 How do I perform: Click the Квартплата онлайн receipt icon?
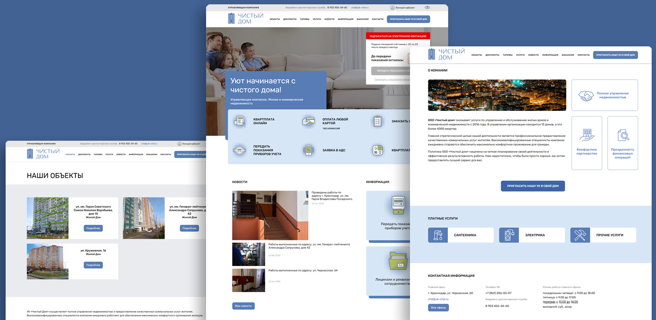coord(239,122)
